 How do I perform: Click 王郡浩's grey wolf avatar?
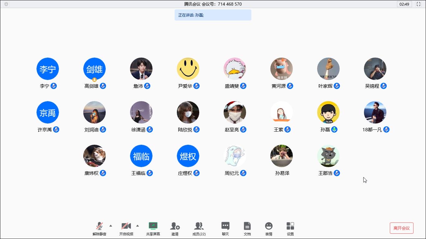click(328, 156)
